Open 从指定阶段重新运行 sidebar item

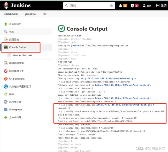pyautogui.click(x=20, y=86)
